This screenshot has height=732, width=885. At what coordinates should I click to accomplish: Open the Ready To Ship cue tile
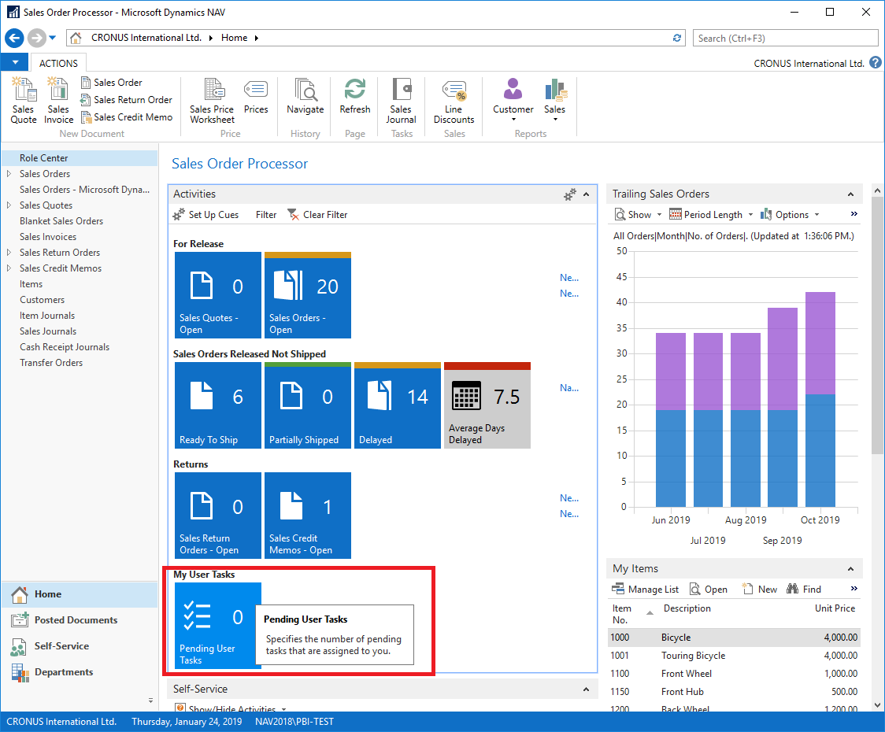tap(218, 405)
